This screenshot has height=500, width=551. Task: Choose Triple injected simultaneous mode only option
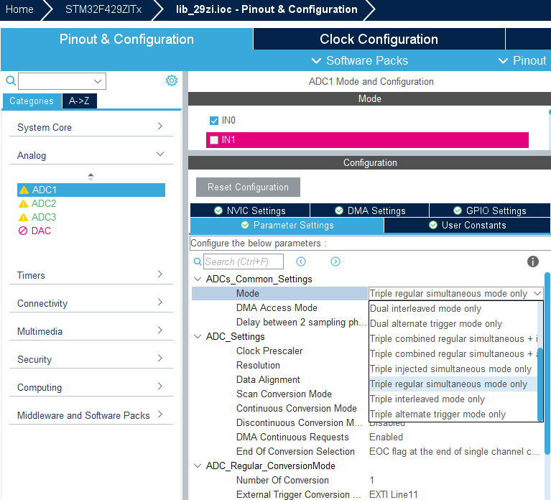tap(453, 369)
